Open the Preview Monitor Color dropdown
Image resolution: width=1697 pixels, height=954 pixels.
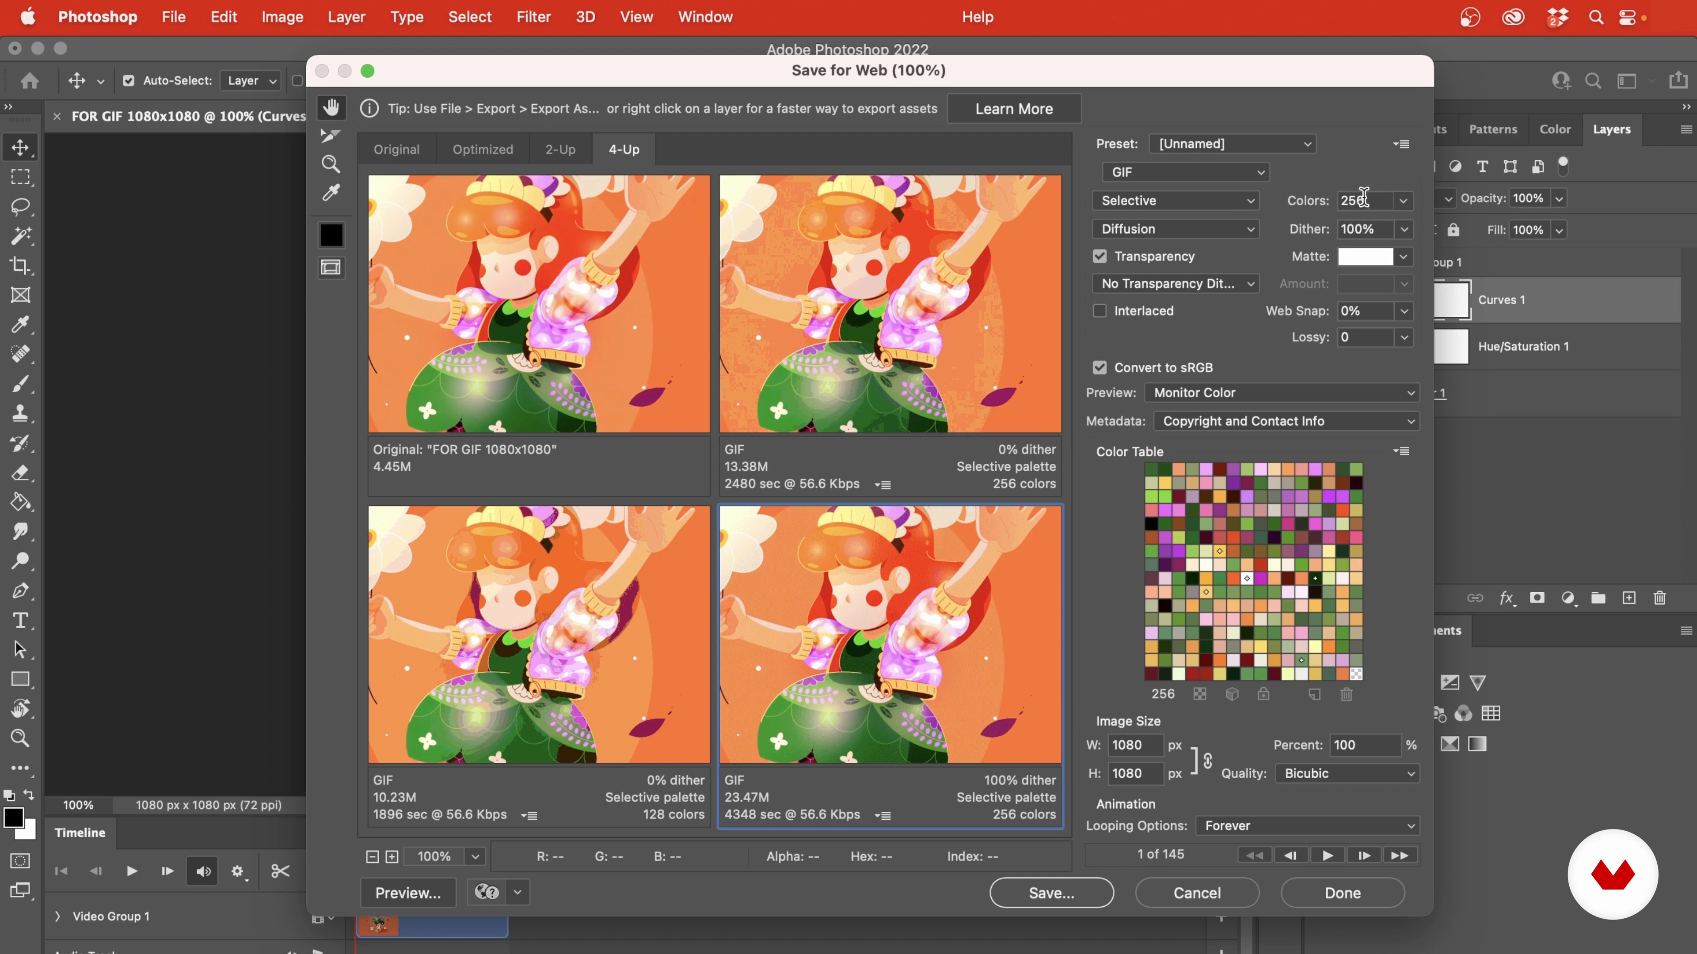(1282, 392)
